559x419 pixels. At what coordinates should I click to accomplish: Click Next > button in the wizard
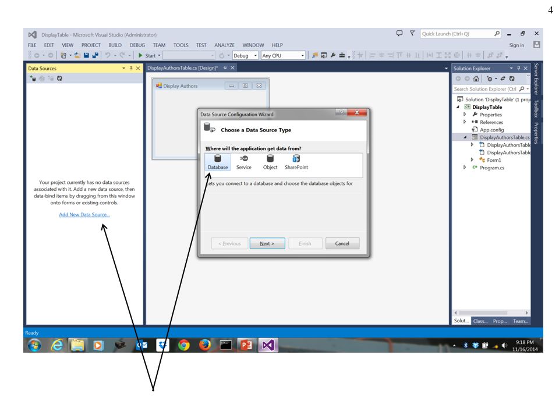tap(267, 243)
